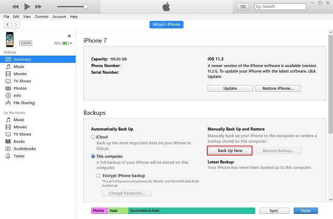Screen dimensions: 333x219
Task: Open the list view icon button
Action: tap(243, 7)
